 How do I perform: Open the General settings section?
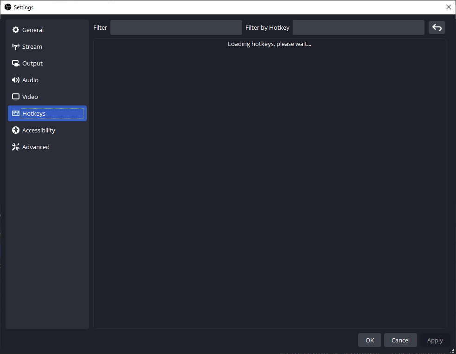pyautogui.click(x=47, y=30)
